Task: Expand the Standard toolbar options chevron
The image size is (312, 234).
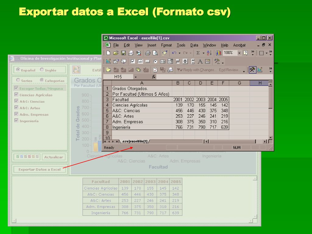Action: (253, 53)
